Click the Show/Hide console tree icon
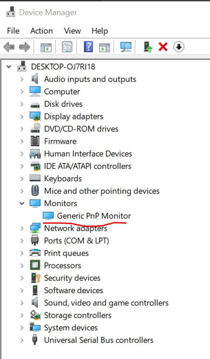The image size is (210, 359). (x=46, y=47)
